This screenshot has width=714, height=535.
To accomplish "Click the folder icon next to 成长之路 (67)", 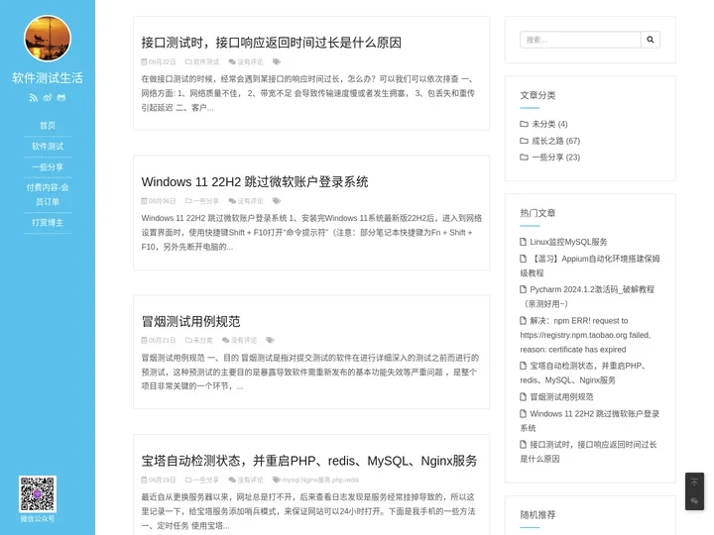I will [x=525, y=141].
